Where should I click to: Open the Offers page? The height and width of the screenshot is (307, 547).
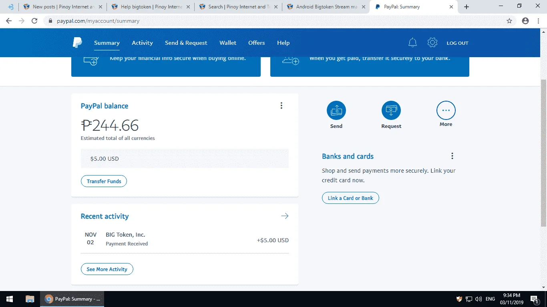tap(257, 43)
